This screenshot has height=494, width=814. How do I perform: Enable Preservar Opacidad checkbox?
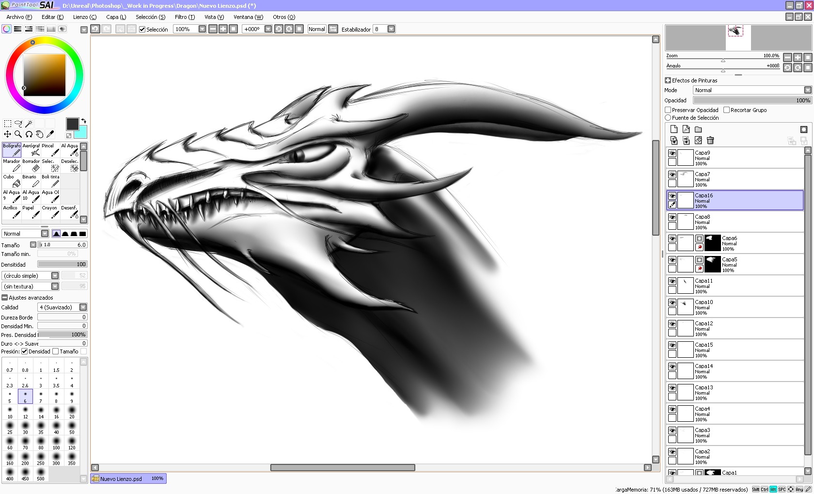(x=668, y=110)
